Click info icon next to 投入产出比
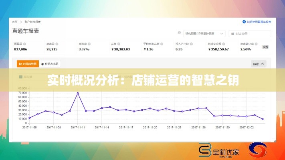 191,44
